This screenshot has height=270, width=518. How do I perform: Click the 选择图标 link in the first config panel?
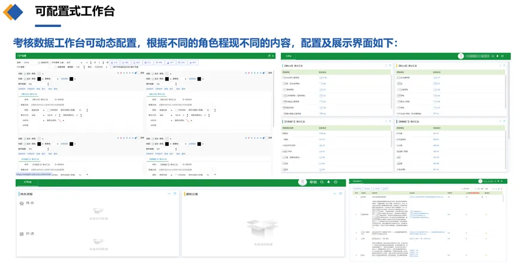[x=65, y=79]
